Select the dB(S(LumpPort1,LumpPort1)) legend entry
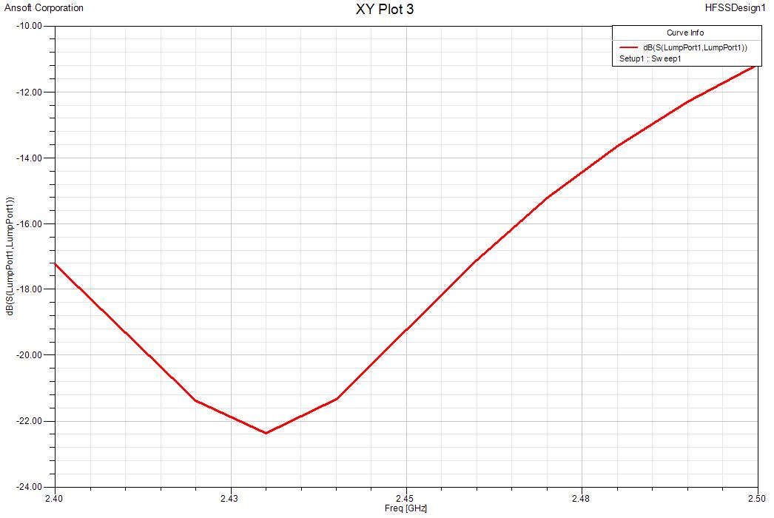 point(695,47)
